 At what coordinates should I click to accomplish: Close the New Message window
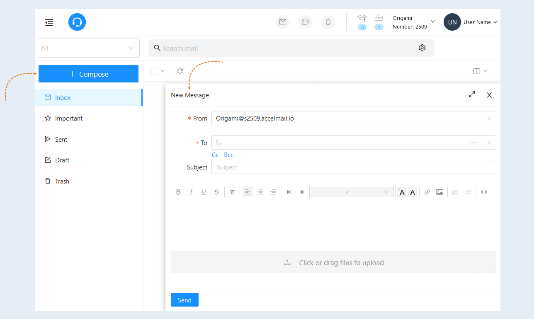pyautogui.click(x=489, y=95)
